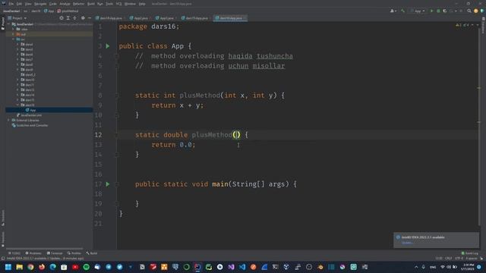Open the Window menu

click(130, 4)
